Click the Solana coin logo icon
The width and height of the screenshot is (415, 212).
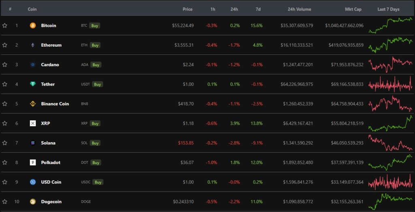pyautogui.click(x=33, y=143)
